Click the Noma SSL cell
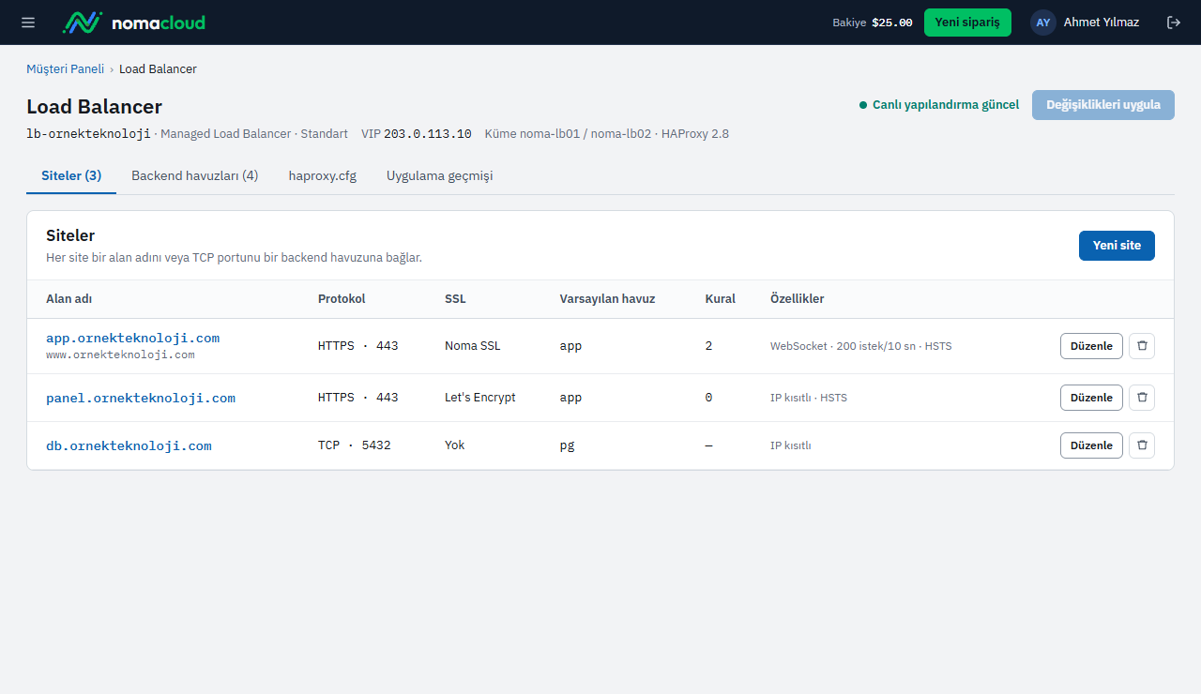1201x694 pixels. pos(473,346)
